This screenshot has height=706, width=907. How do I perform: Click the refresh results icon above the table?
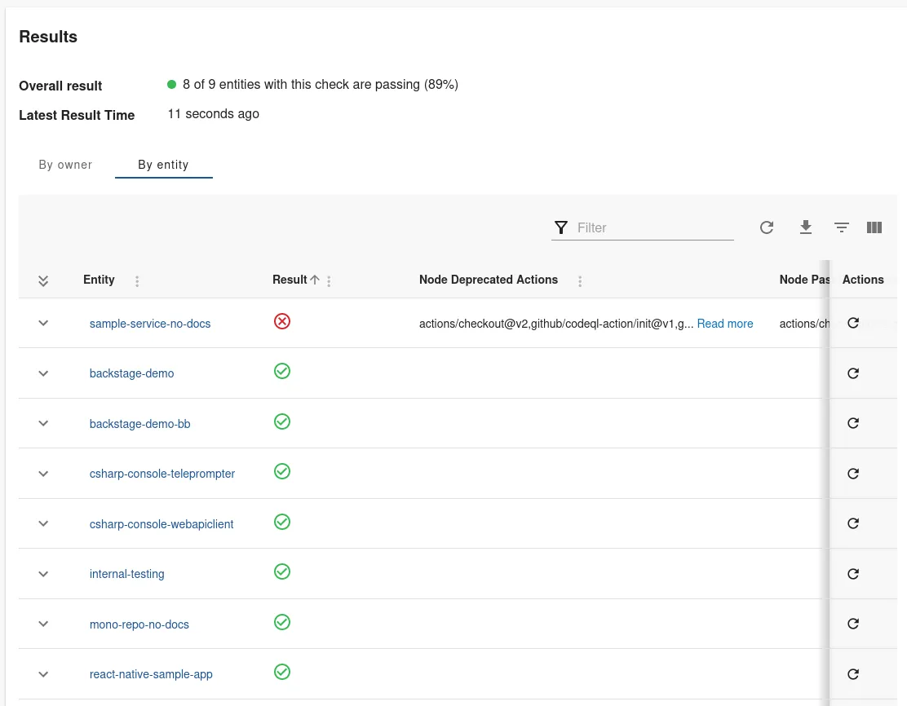(767, 227)
